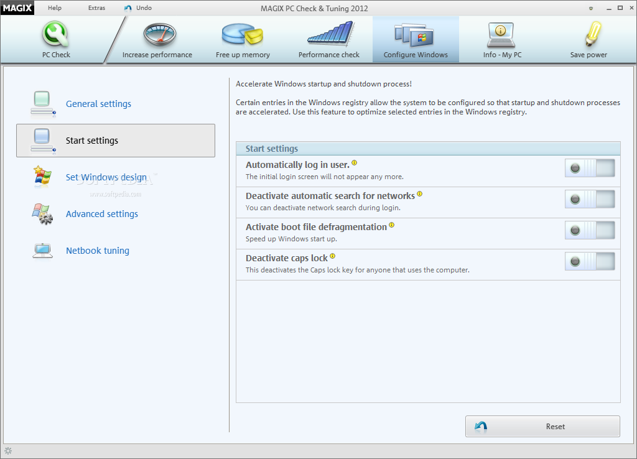Click info icon beside Activate boot file defragmentation
Viewport: 637px width, 459px height.
(392, 225)
